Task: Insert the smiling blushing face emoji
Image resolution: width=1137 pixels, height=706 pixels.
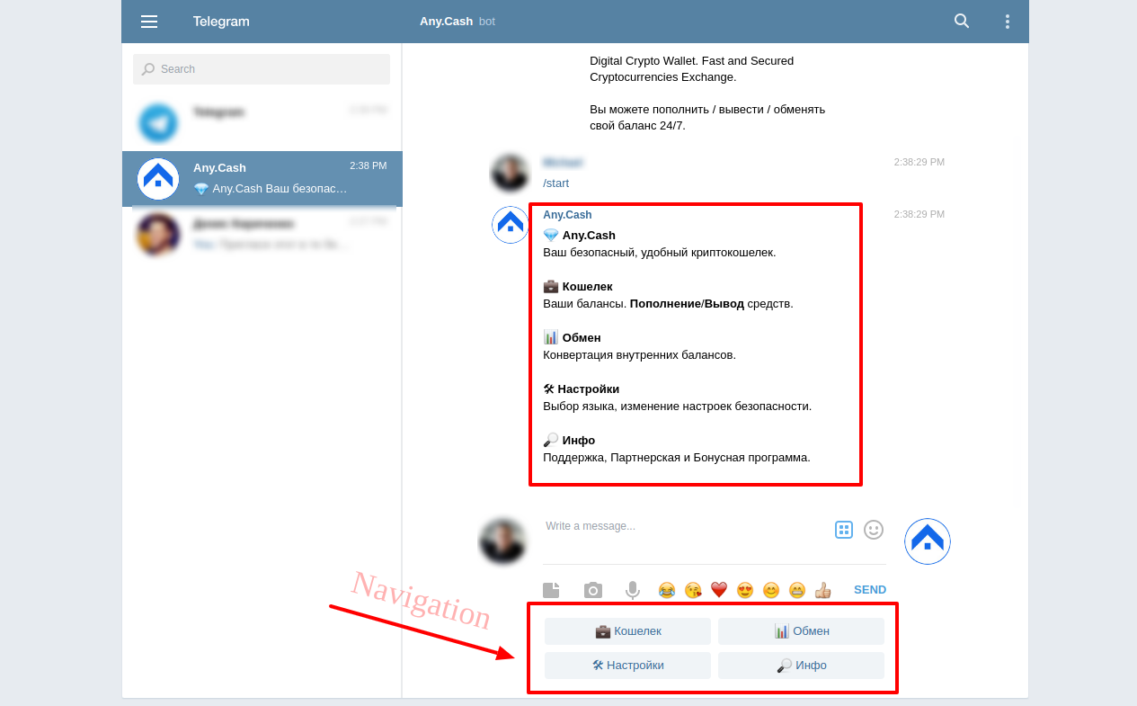Action: [771, 590]
